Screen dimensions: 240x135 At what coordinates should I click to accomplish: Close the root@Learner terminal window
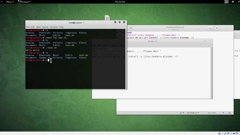click(x=124, y=22)
